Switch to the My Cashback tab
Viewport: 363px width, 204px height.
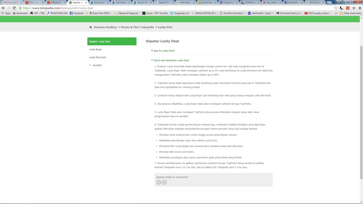272,2
